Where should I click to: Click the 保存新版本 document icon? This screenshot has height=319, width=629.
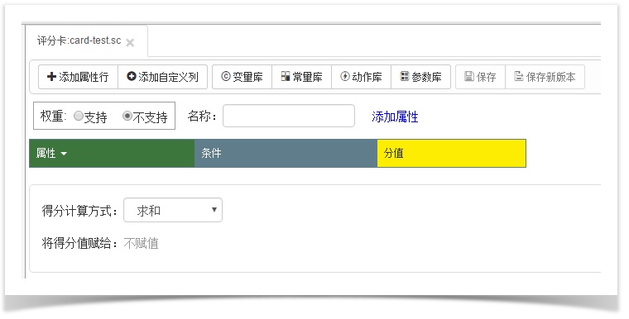(x=519, y=76)
